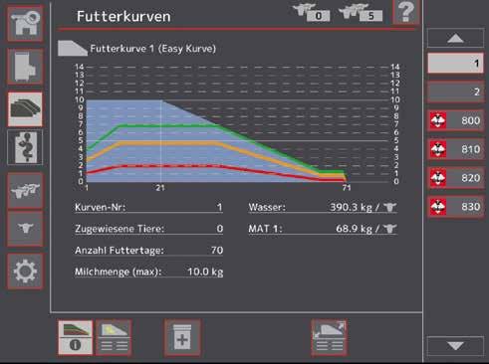This screenshot has width=489, height=364.
Task: Choose preset curve 800
Action: [x=455, y=120]
